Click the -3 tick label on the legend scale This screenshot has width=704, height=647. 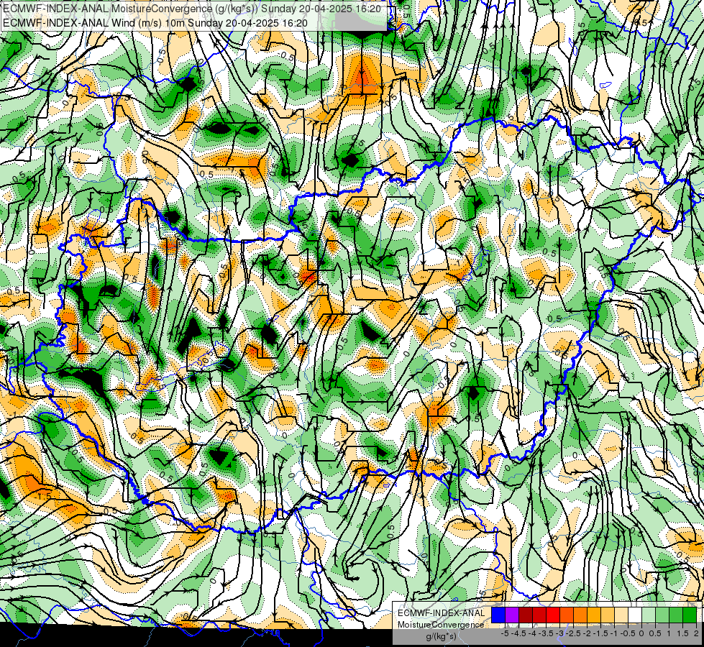pyautogui.click(x=560, y=633)
